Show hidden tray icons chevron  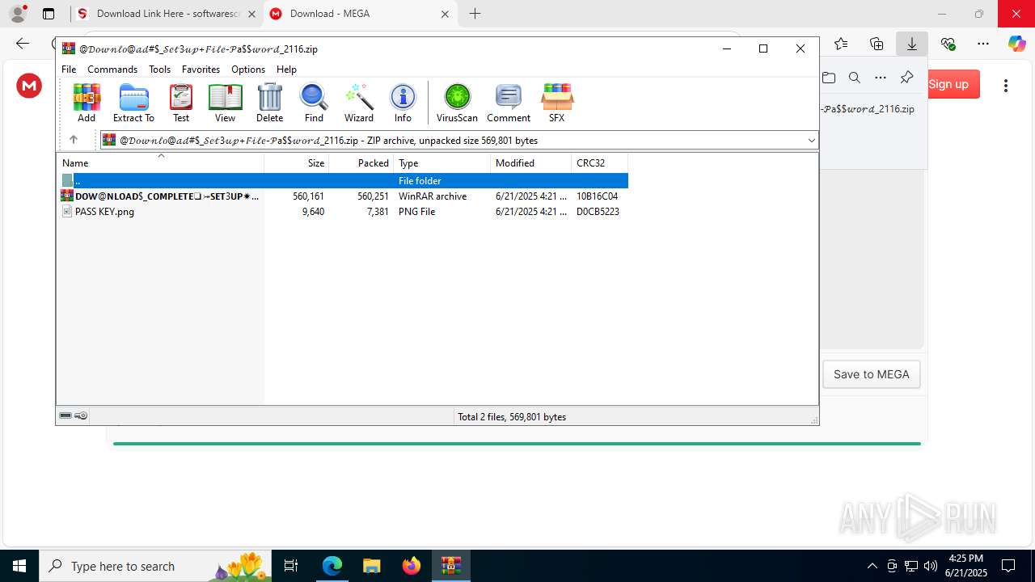872,566
